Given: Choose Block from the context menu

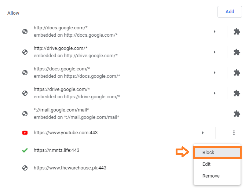Looking at the screenshot, I should coord(217,153).
